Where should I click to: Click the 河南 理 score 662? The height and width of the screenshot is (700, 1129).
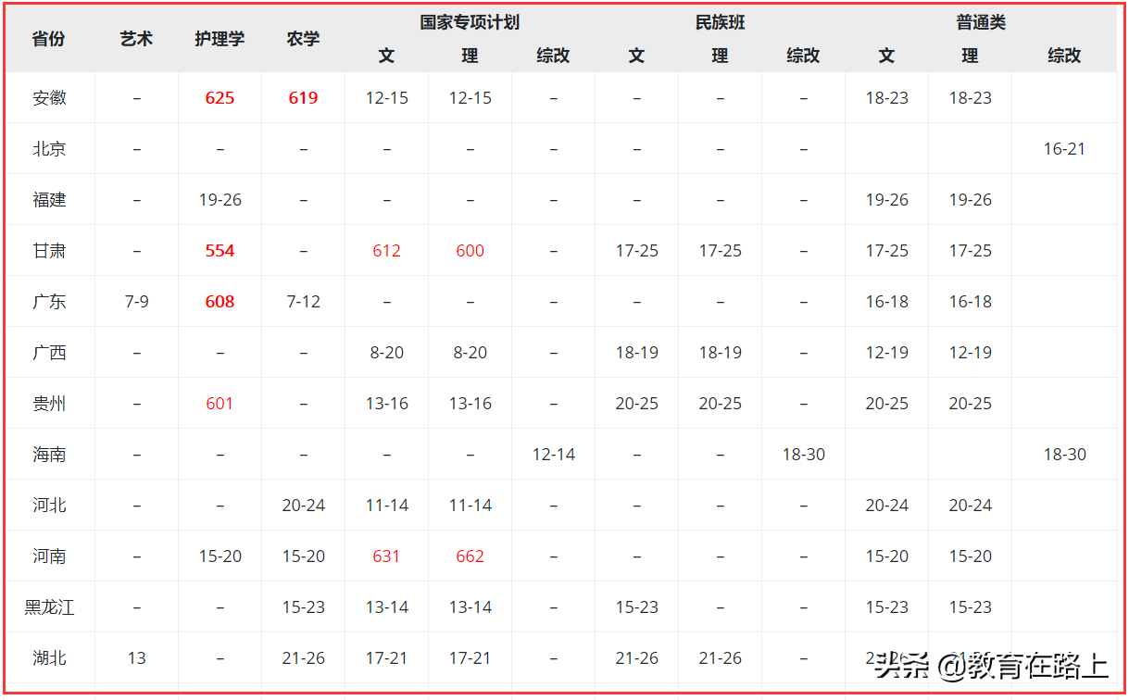(470, 556)
